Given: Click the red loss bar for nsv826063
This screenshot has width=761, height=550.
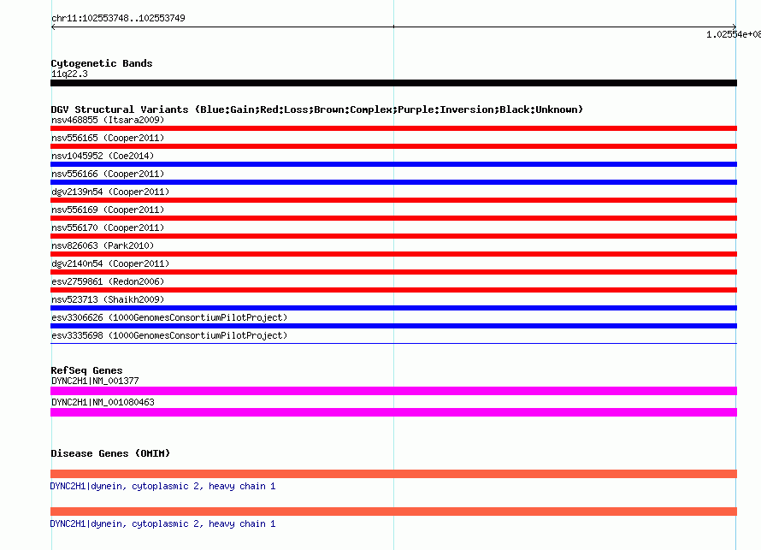Looking at the screenshot, I should click(x=393, y=254).
